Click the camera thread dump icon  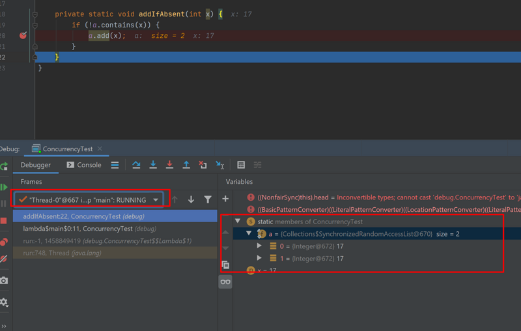pos(4,280)
